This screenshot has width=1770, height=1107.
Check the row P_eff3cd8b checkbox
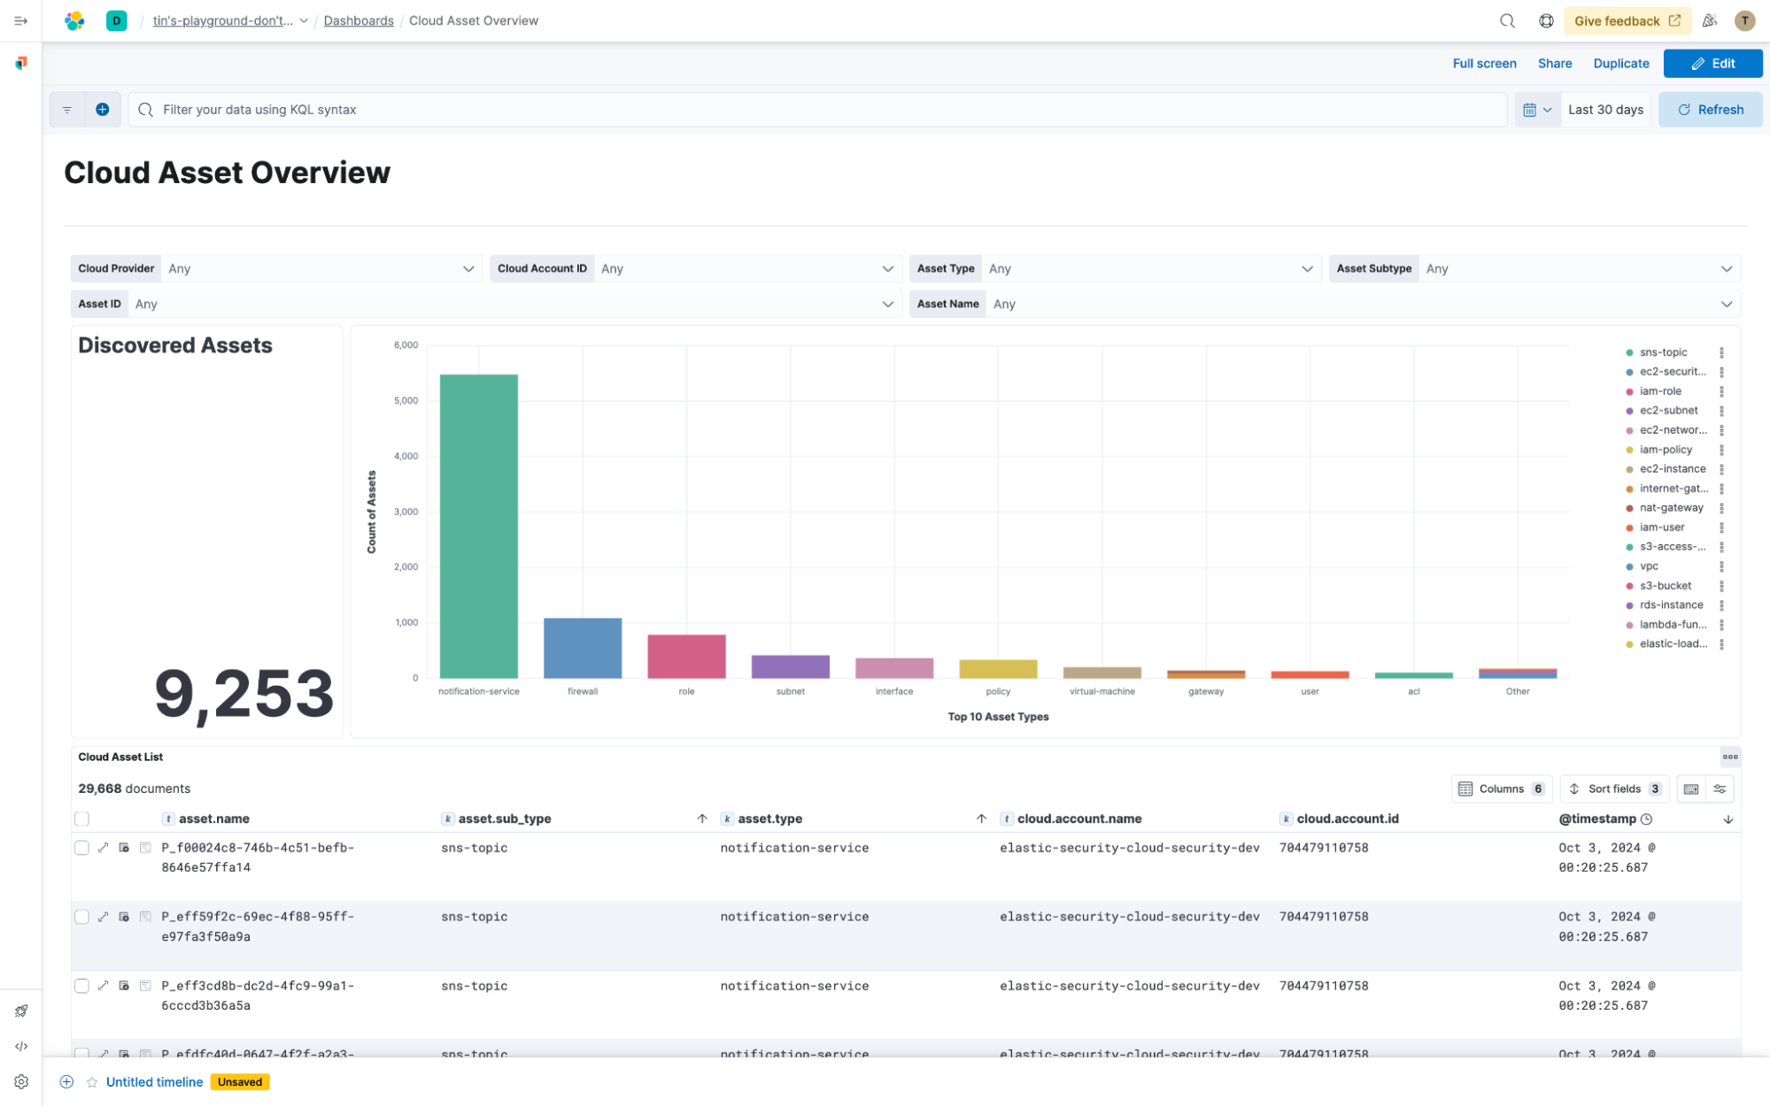82,986
